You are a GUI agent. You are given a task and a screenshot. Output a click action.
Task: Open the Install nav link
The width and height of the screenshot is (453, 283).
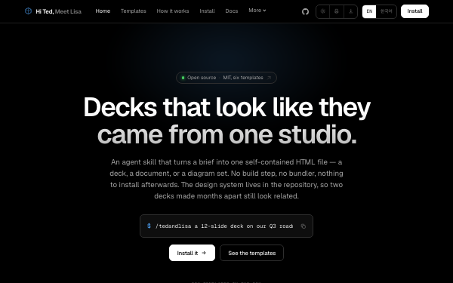click(x=207, y=11)
